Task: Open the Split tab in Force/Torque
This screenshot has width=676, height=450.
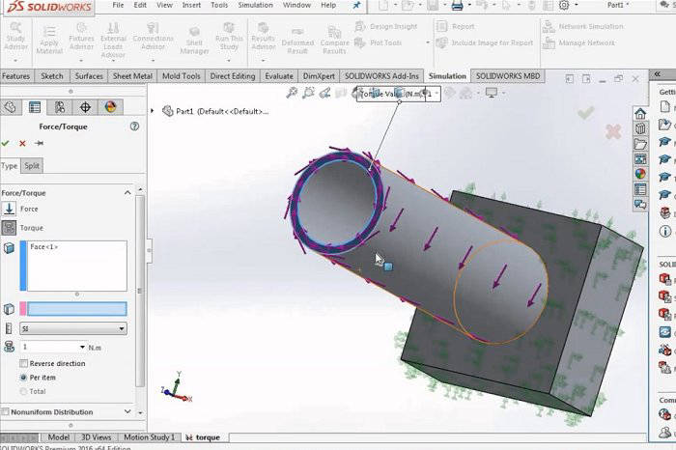Action: pyautogui.click(x=32, y=166)
